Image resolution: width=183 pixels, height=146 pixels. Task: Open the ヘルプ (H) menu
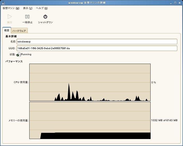(42, 8)
